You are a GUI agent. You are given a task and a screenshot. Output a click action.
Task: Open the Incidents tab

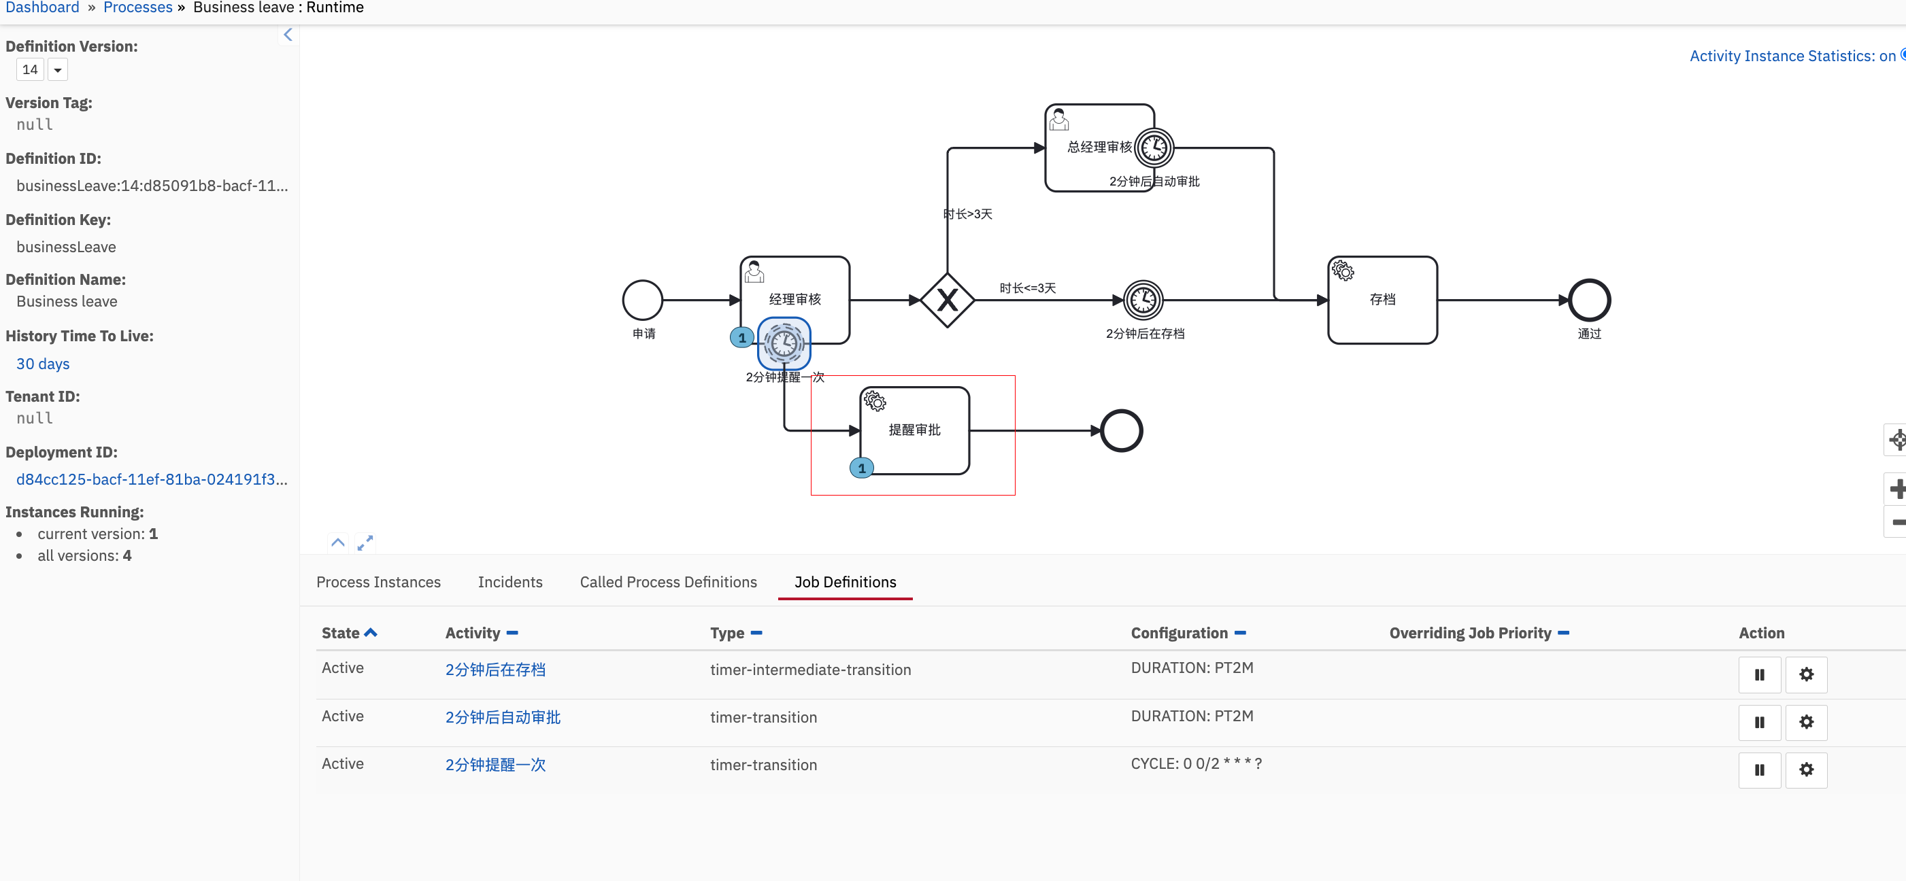click(509, 582)
